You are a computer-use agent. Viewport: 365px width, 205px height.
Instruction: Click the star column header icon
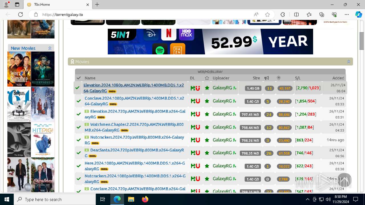click(x=207, y=78)
